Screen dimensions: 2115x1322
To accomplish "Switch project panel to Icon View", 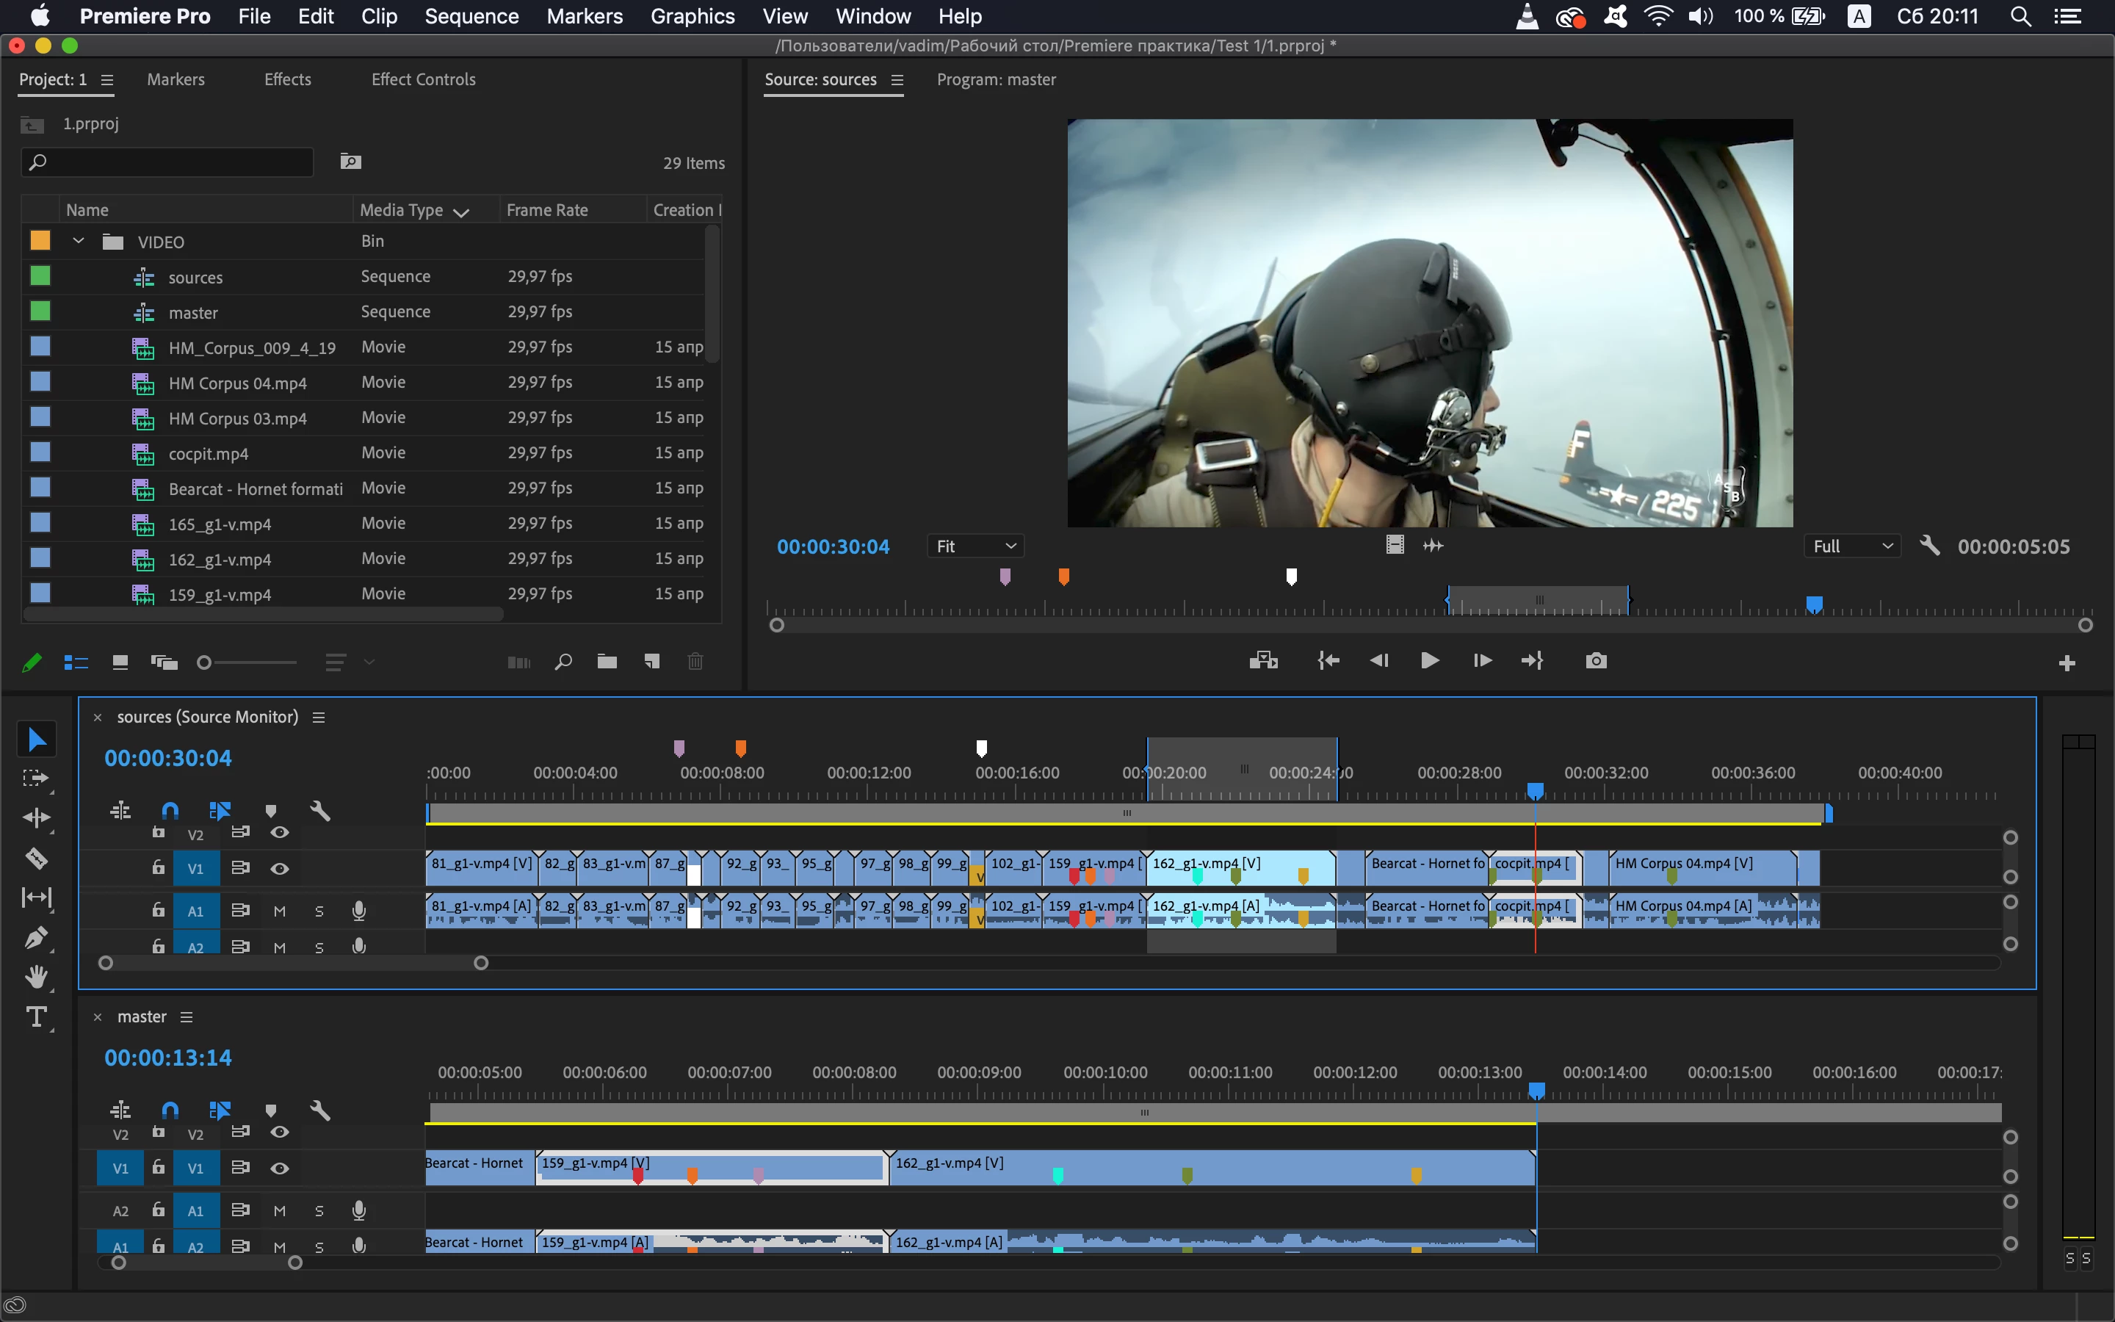I will tap(120, 662).
